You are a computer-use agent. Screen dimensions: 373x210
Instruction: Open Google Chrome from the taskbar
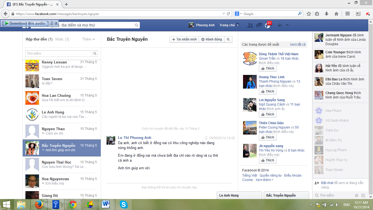tap(73, 205)
